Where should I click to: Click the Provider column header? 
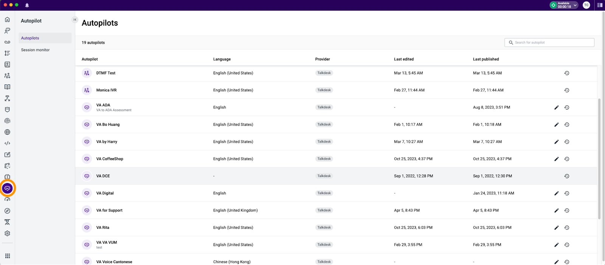tap(323, 59)
